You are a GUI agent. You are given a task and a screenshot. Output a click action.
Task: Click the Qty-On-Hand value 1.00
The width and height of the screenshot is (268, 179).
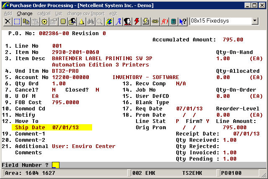[223, 59]
